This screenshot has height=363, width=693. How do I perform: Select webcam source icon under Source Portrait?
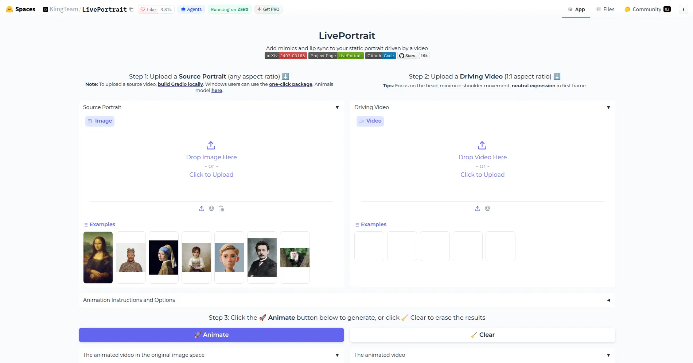tap(211, 208)
